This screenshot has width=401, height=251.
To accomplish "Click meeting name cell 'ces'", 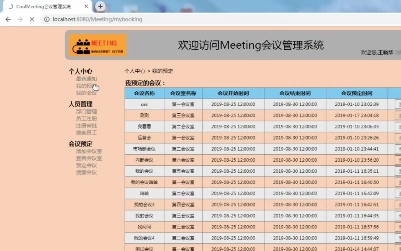I will tap(144, 104).
